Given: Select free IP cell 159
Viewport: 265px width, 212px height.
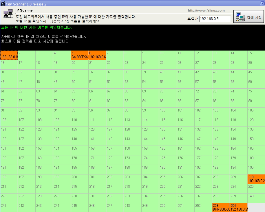Looking at the screenshot, I should coord(150,150).
